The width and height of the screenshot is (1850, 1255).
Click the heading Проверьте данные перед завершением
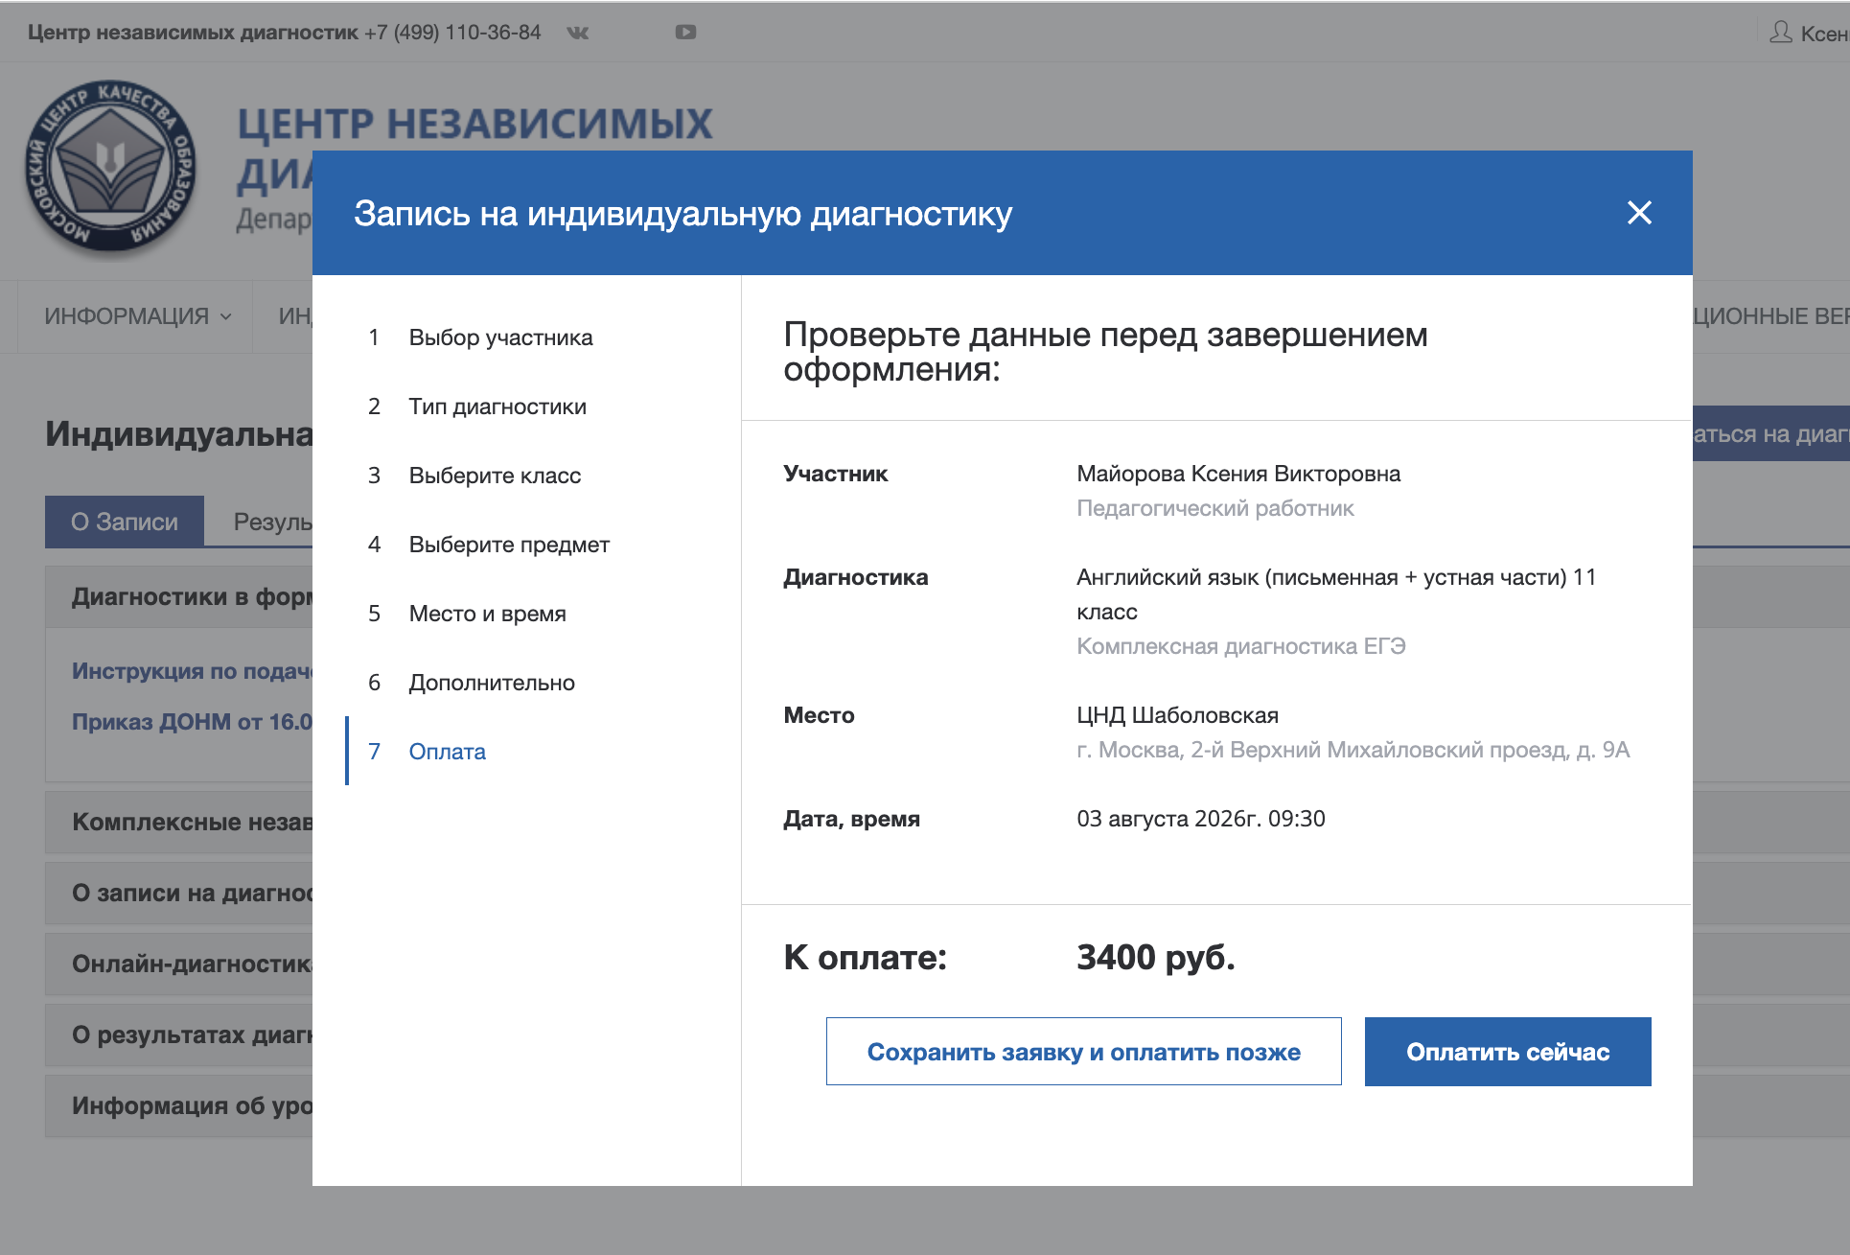coord(1105,351)
